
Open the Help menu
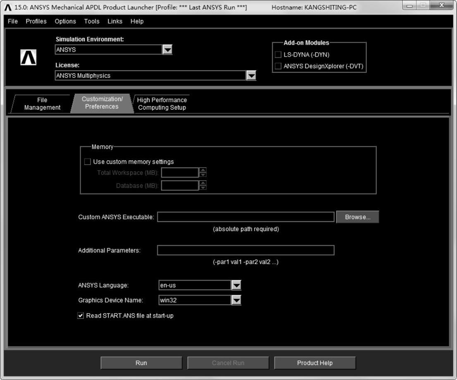coord(137,21)
